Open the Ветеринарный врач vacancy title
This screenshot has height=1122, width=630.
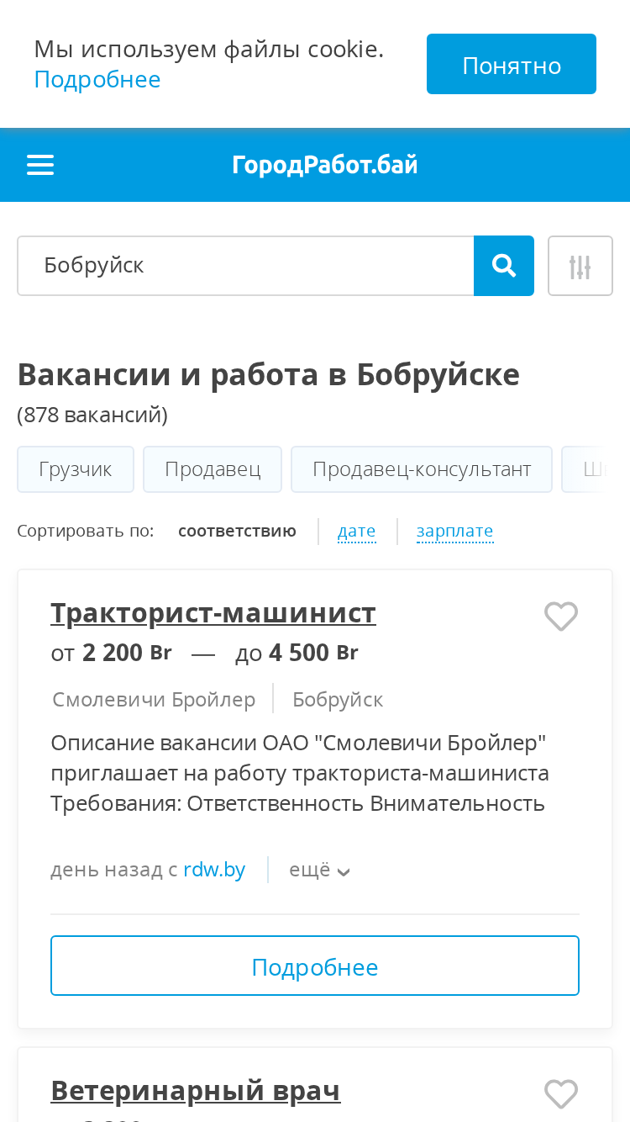[x=196, y=1090]
